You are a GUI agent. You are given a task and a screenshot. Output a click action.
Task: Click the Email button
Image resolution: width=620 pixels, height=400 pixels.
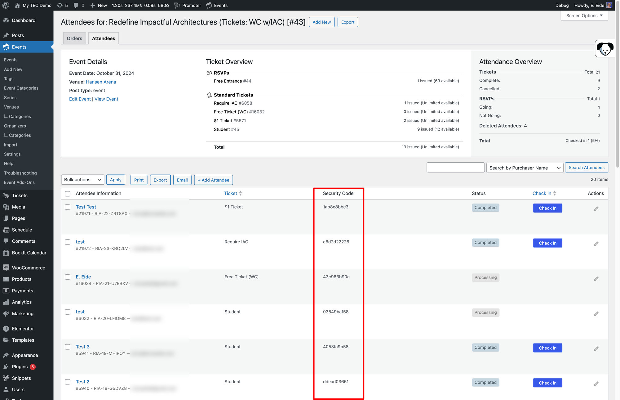pyautogui.click(x=182, y=180)
